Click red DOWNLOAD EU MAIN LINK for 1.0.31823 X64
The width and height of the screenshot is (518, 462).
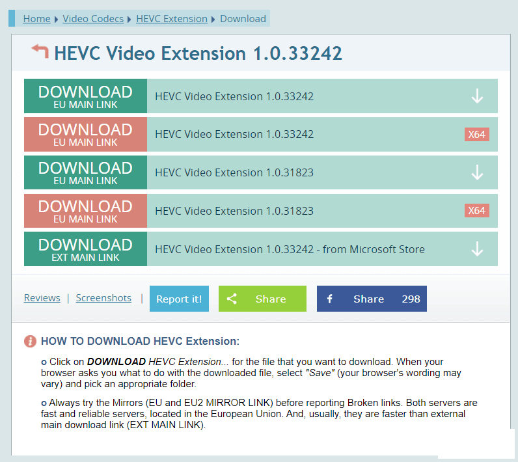pyautogui.click(x=85, y=211)
